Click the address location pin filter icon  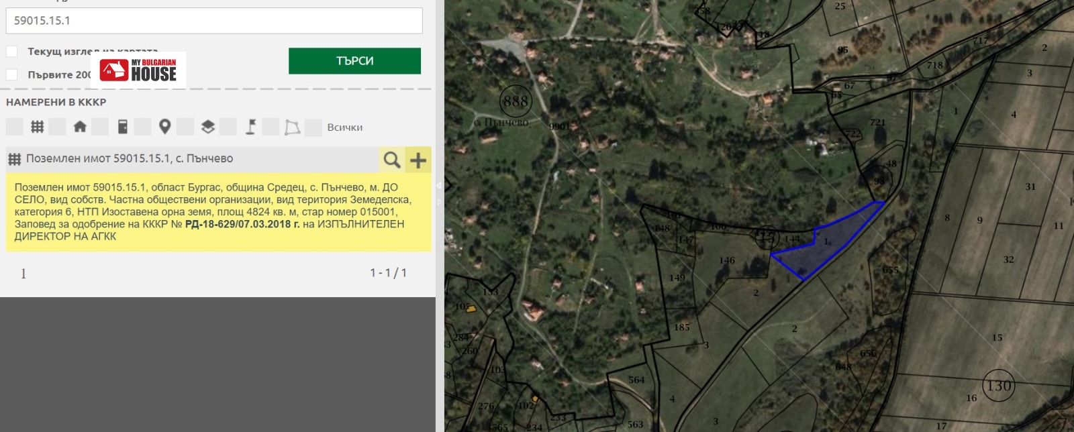tap(165, 127)
